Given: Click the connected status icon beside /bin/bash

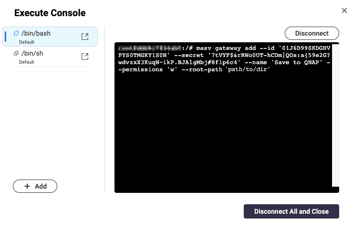Looking at the screenshot, I should 16,33.
